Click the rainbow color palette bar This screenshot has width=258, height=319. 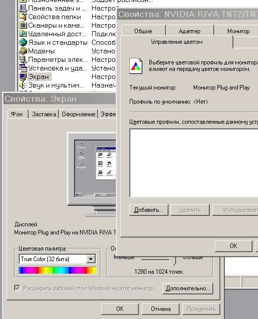click(x=57, y=270)
